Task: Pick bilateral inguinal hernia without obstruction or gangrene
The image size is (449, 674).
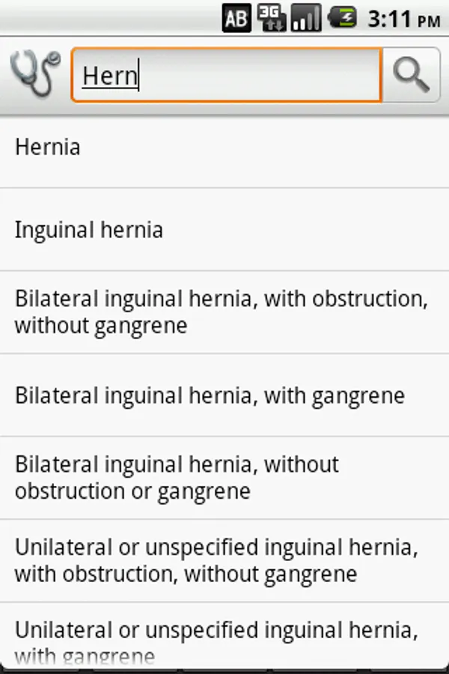Action: (177, 478)
